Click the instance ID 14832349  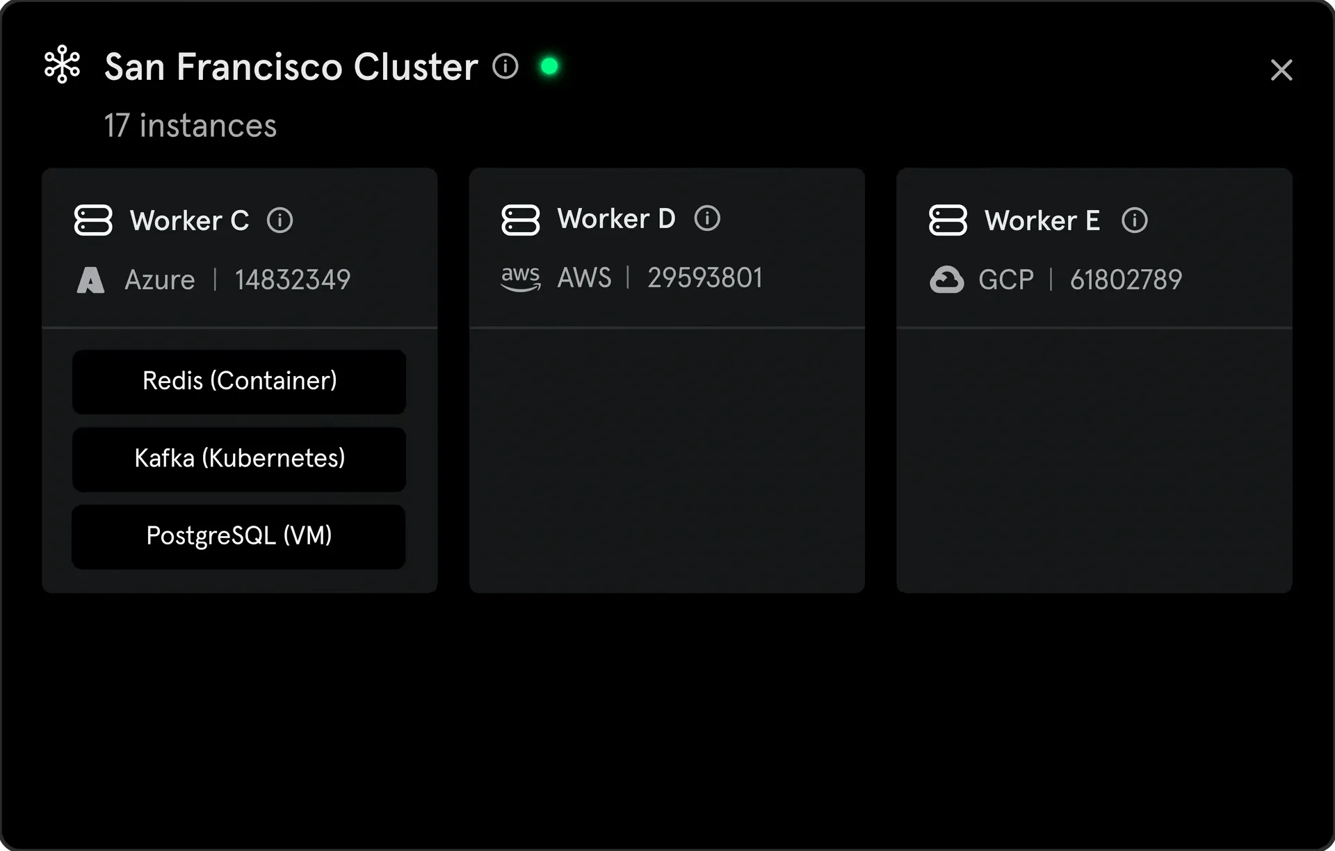click(293, 280)
